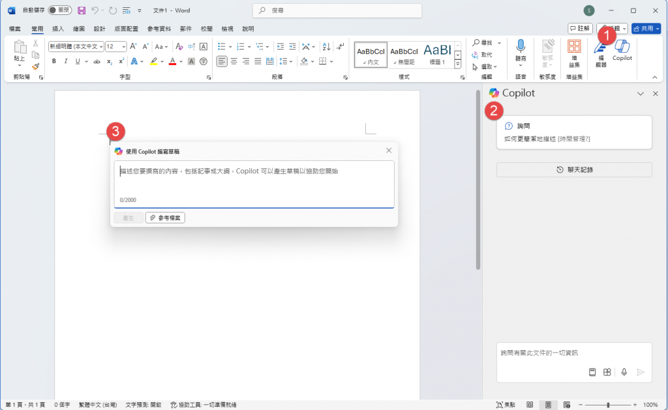This screenshot has width=668, height=410.
Task: Decrease paragraph indent
Action: [x=281, y=46]
